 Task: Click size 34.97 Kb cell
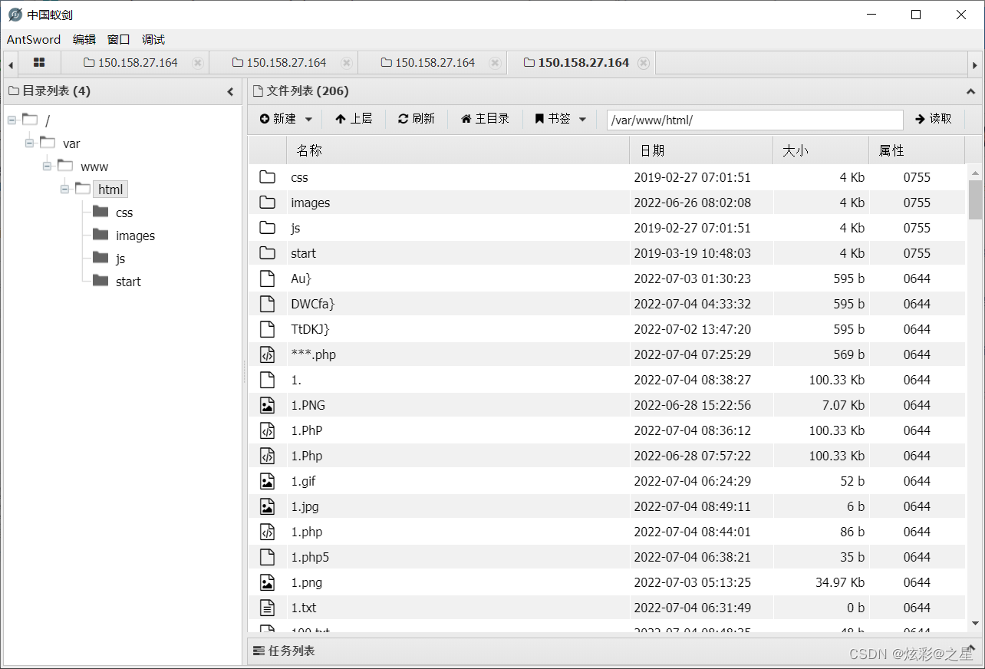840,582
